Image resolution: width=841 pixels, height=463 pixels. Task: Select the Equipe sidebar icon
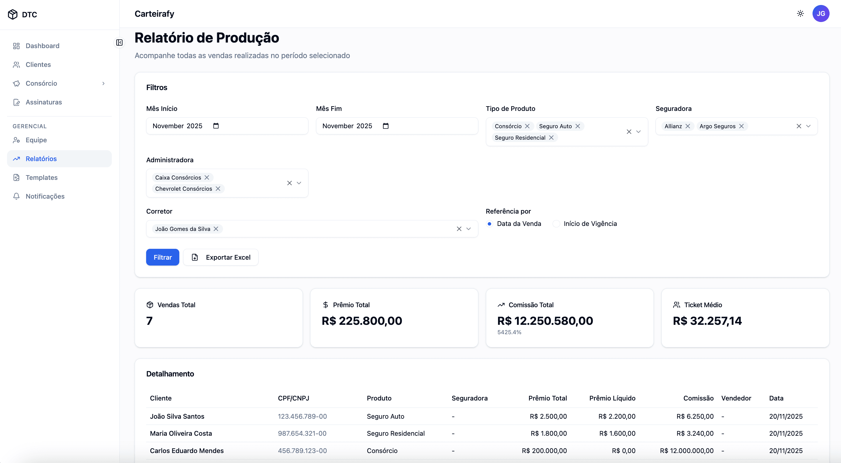point(17,140)
